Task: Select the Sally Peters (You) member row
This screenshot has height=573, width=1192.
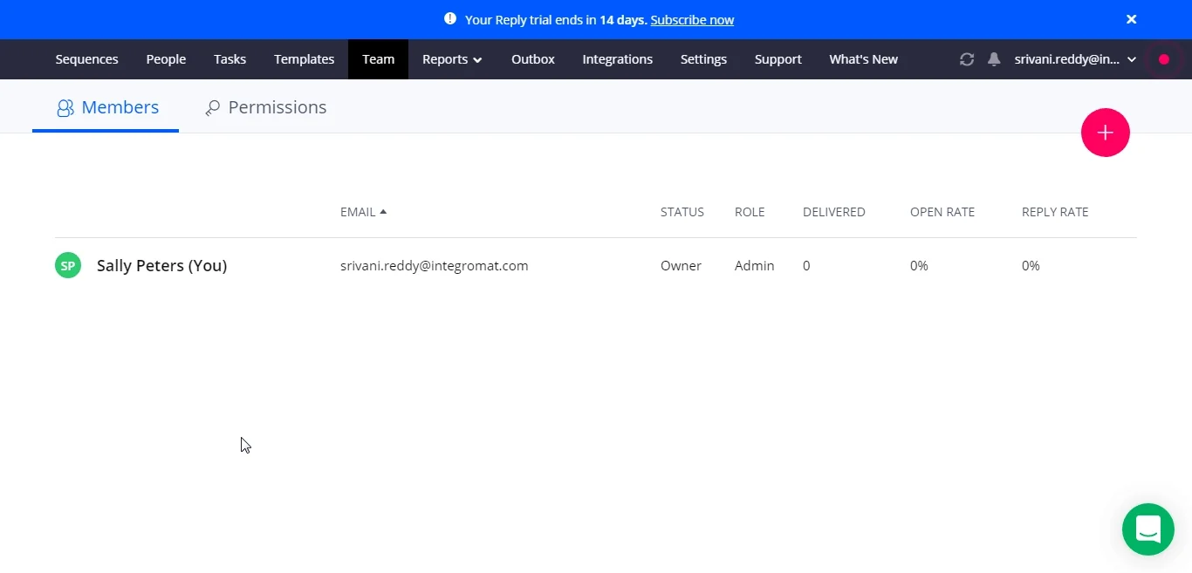Action: coord(595,265)
